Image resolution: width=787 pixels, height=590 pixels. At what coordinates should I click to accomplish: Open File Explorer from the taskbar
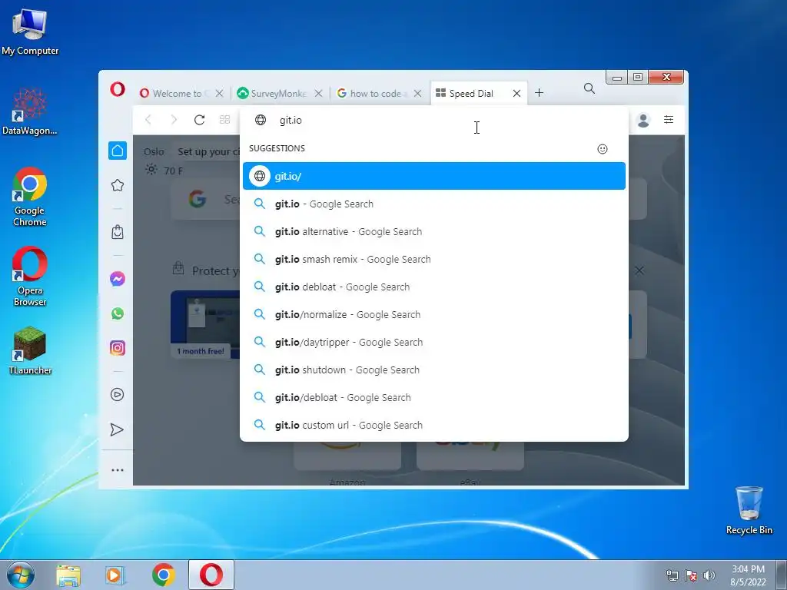[x=68, y=575]
